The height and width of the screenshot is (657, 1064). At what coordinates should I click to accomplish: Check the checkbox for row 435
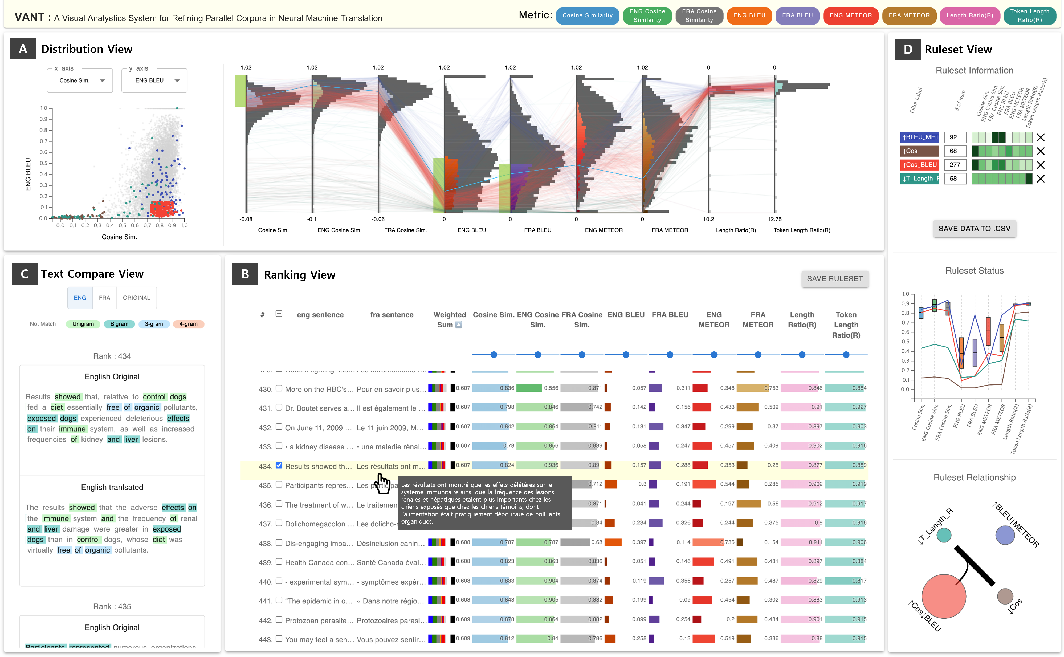(x=279, y=484)
